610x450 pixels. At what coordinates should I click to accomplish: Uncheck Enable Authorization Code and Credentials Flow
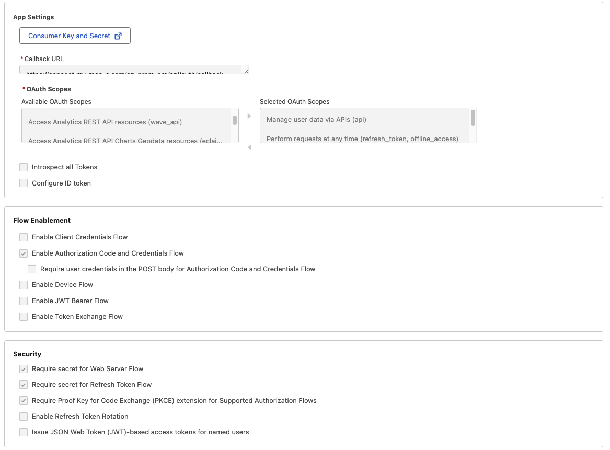coord(23,253)
